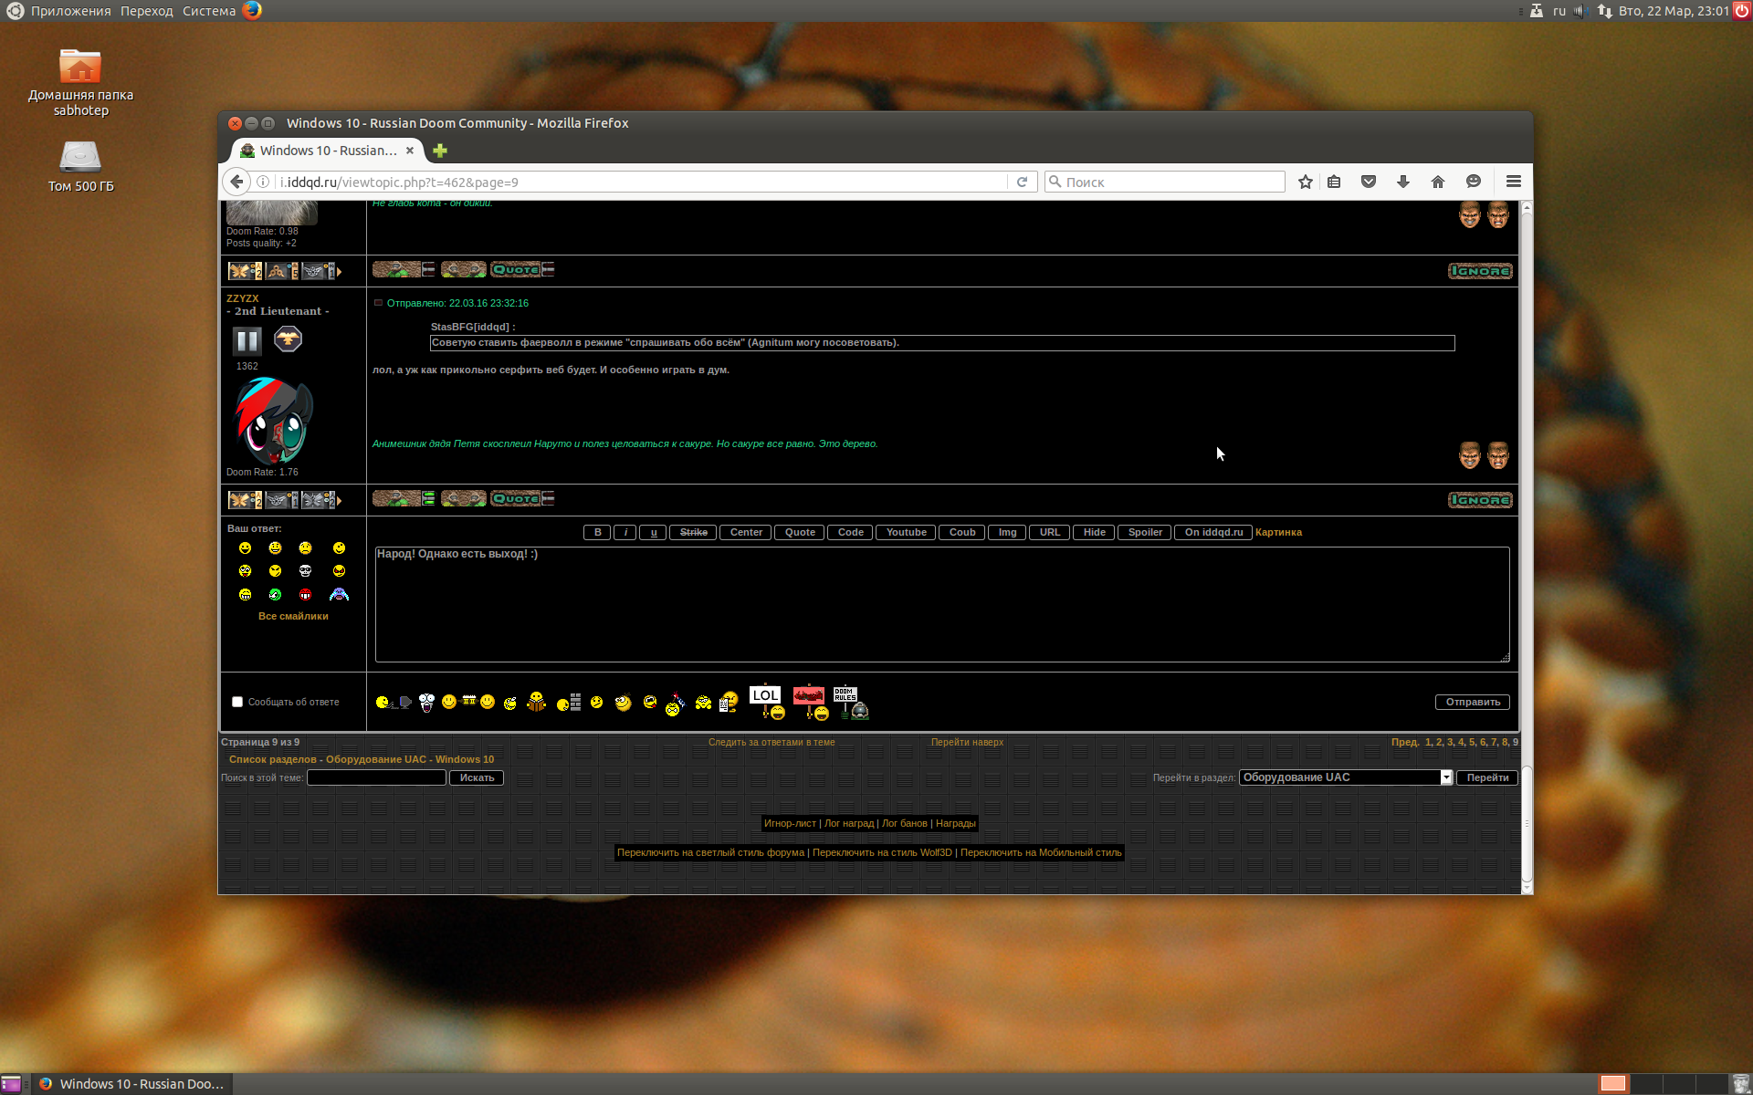Click the green Quote button under ZZYZX post
Image resolution: width=1753 pixels, height=1095 pixels.
516,498
